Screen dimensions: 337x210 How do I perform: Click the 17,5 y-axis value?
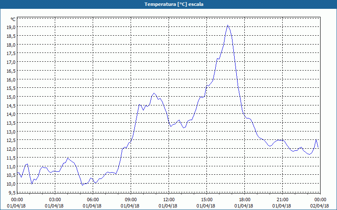click(x=11, y=53)
